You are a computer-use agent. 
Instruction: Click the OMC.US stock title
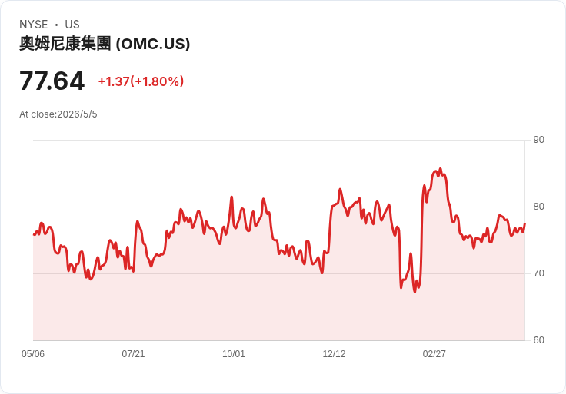coord(105,44)
